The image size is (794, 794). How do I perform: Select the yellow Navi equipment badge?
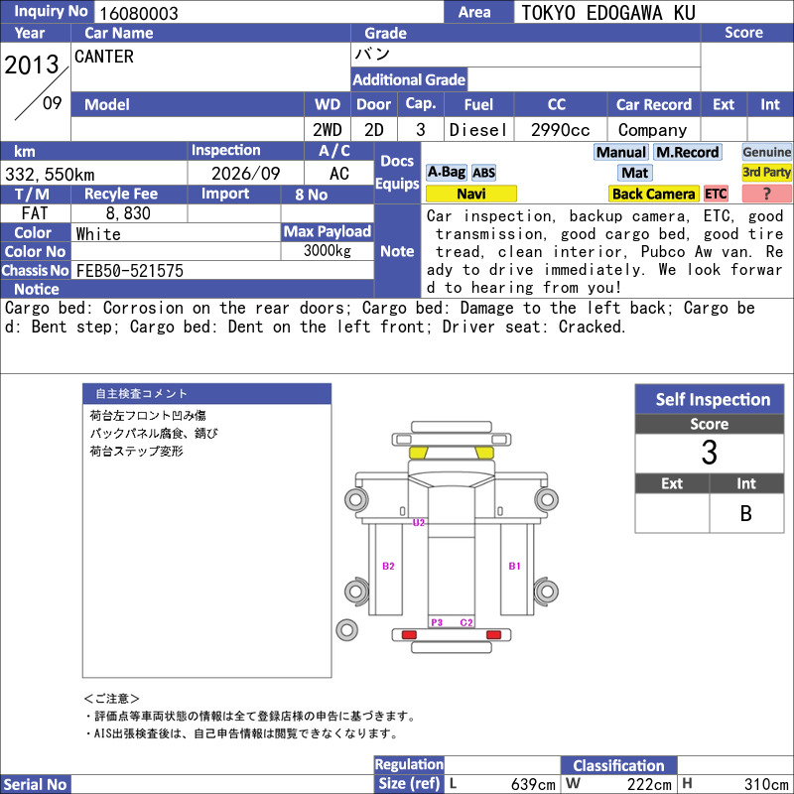click(471, 194)
